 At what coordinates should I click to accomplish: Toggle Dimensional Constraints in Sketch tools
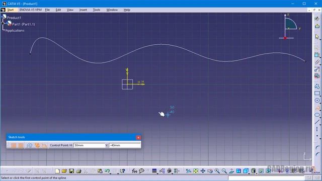44,145
